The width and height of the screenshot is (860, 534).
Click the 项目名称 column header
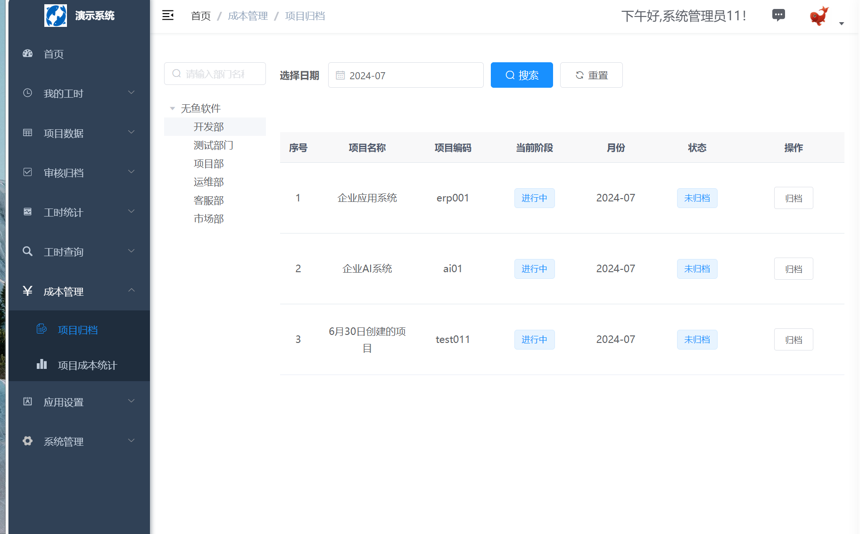367,148
